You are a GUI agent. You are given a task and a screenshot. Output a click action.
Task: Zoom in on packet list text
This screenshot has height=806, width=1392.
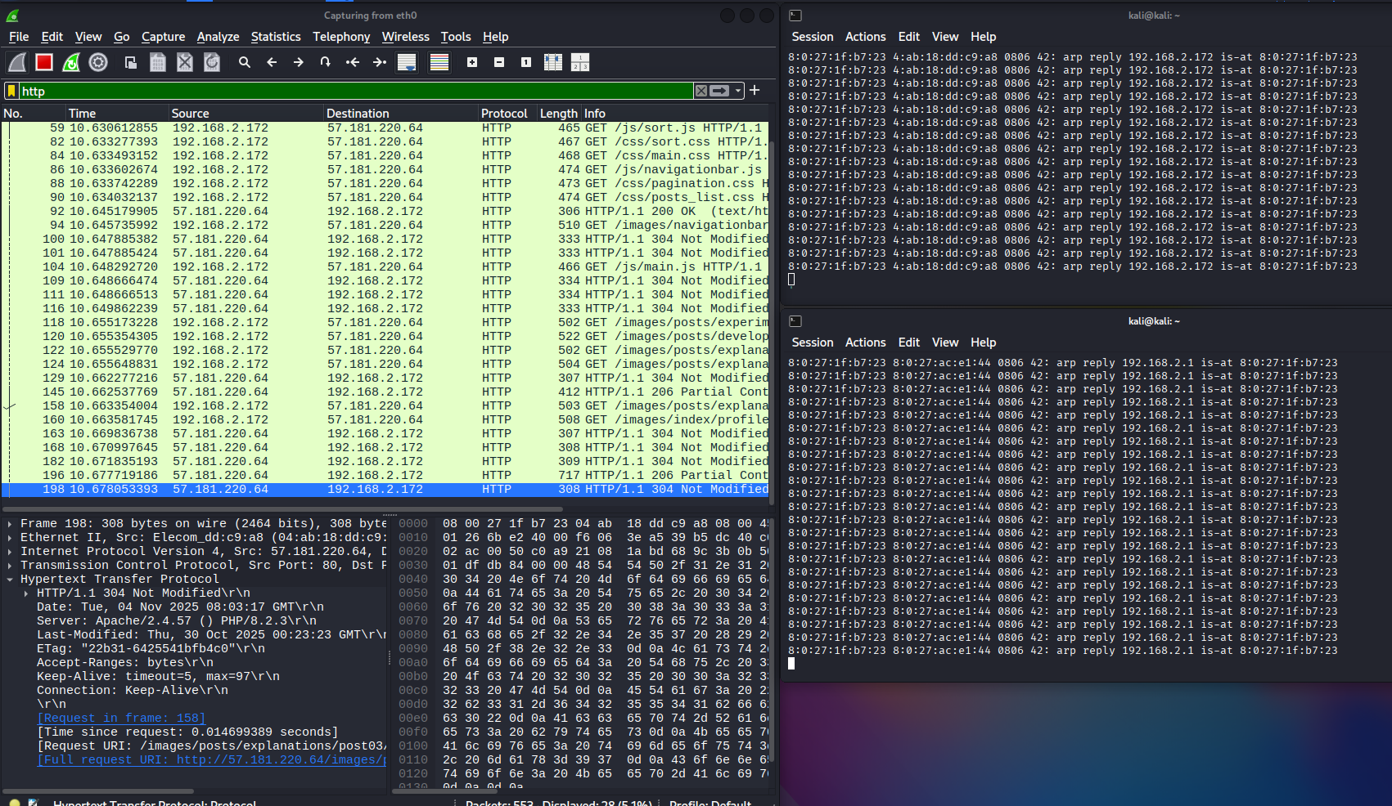tap(472, 62)
